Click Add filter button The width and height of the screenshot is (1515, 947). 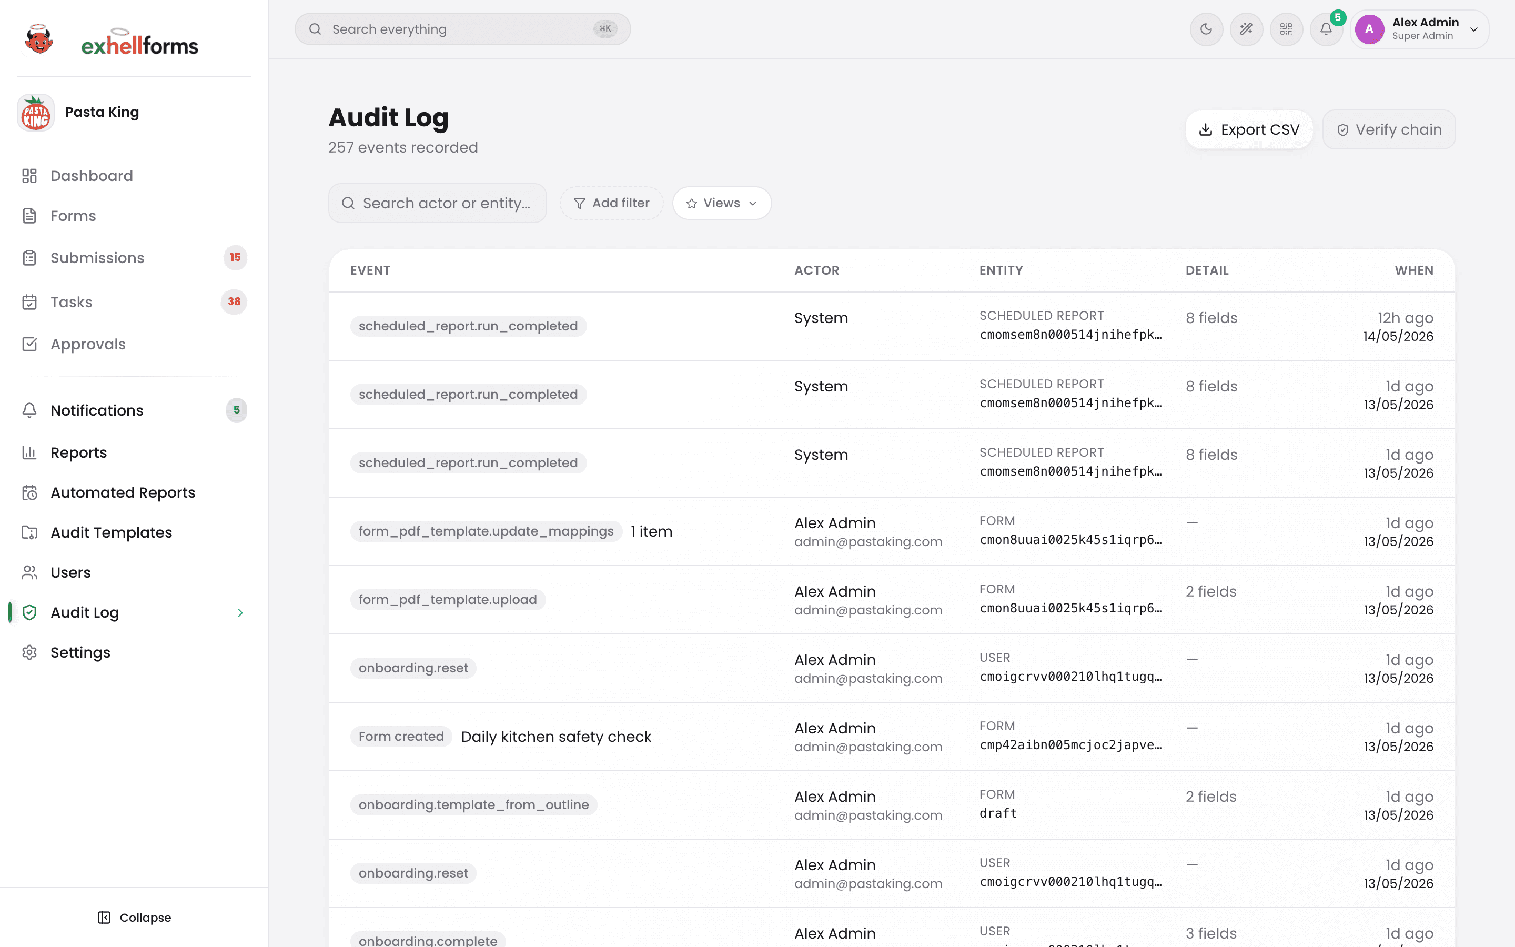point(612,203)
